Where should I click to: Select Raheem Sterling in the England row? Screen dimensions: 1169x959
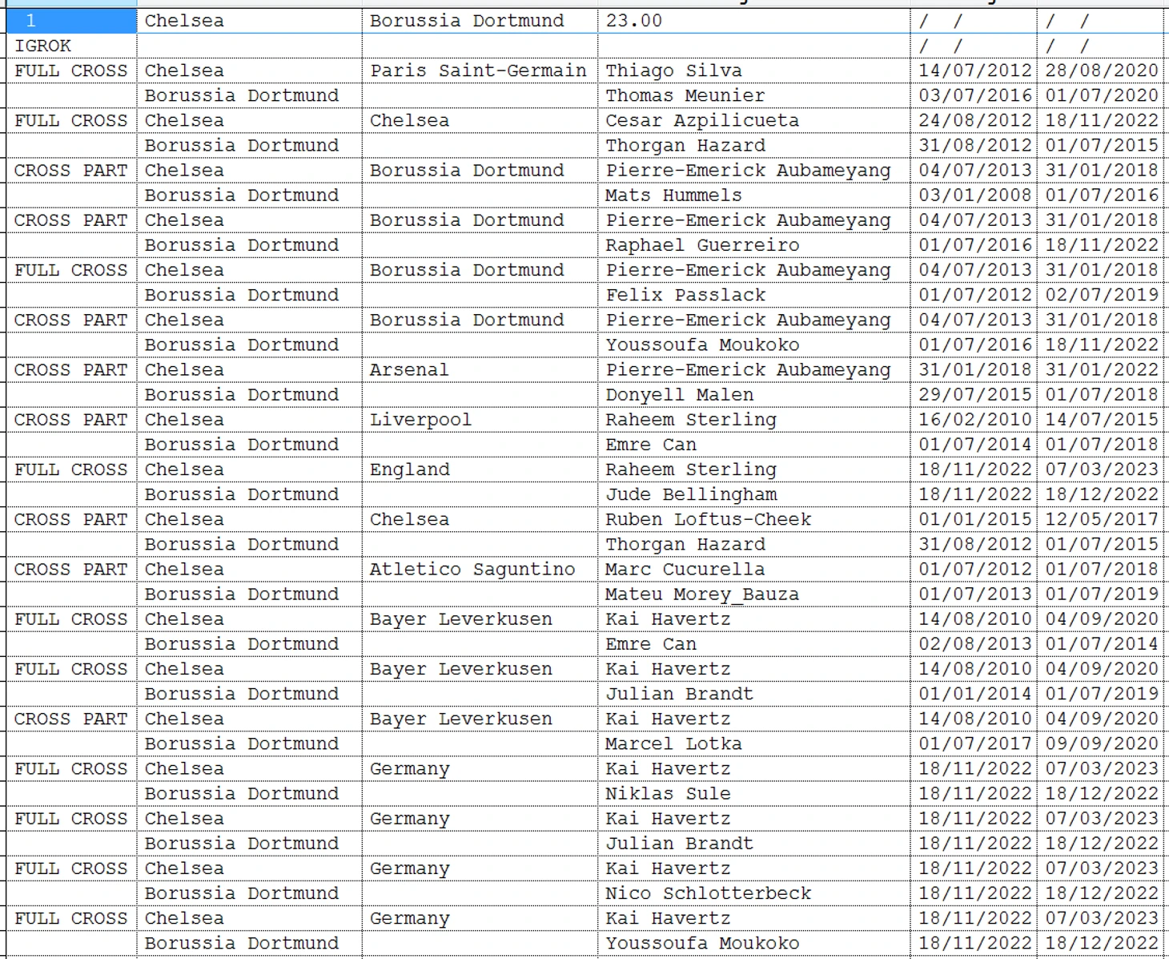(x=753, y=469)
